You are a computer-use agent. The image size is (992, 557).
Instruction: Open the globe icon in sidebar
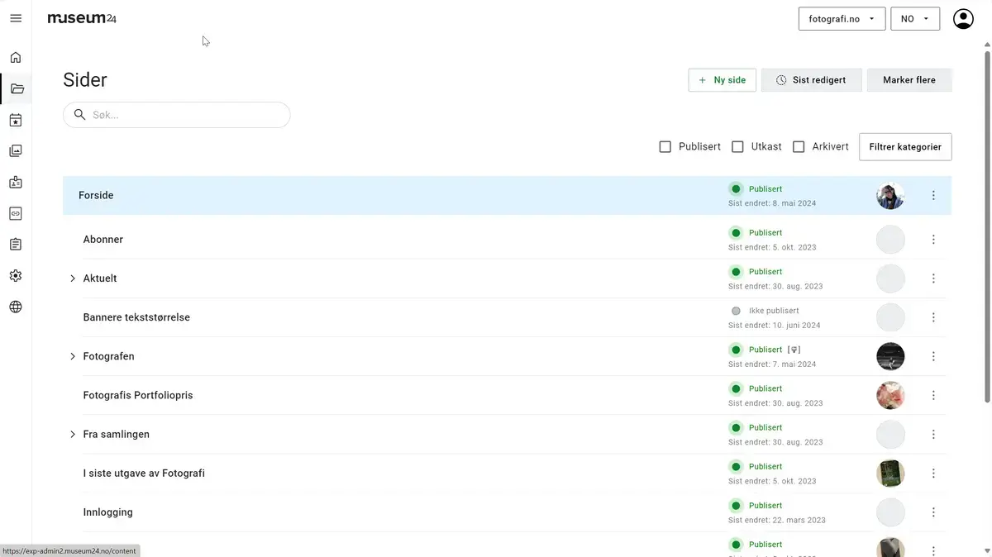tap(16, 307)
